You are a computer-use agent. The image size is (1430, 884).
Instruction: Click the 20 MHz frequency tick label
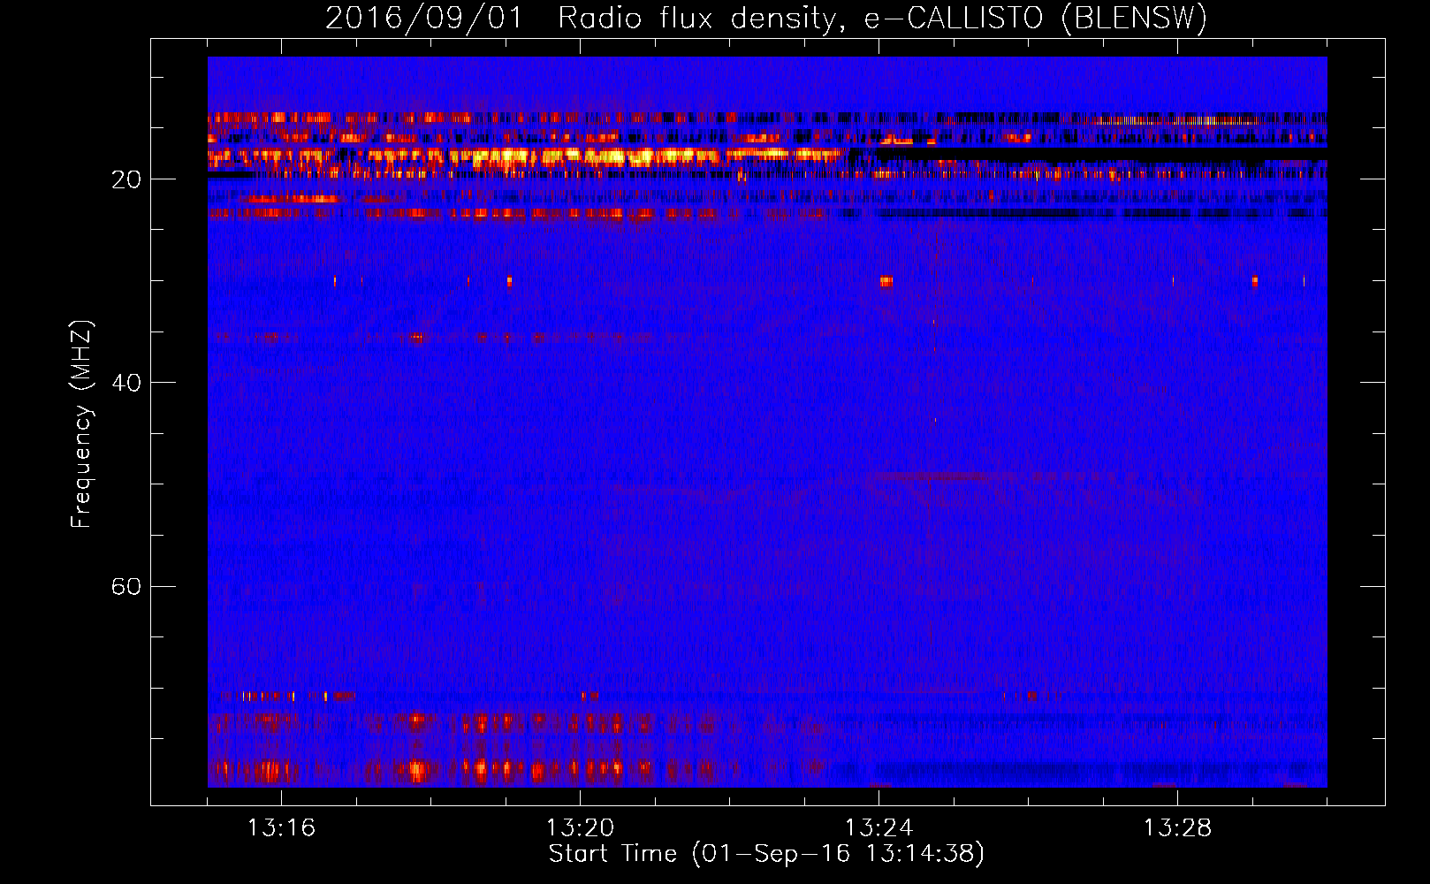(126, 179)
